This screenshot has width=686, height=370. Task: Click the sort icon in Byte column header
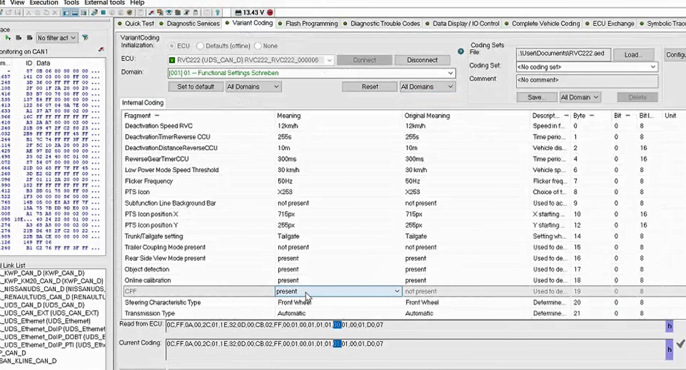tap(591, 116)
